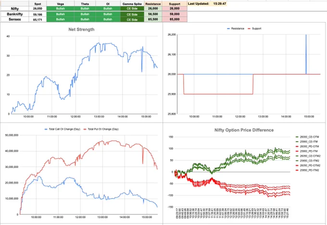Screen dimensions: 327x225
Task: Click the 15:29:47 timestamp cell
Action: tap(220, 3)
